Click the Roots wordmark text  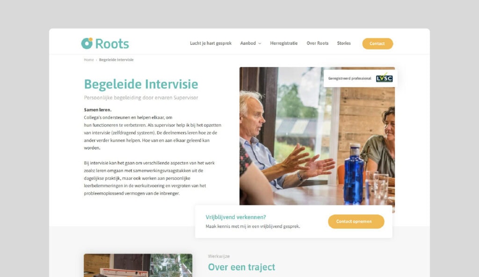pos(112,44)
